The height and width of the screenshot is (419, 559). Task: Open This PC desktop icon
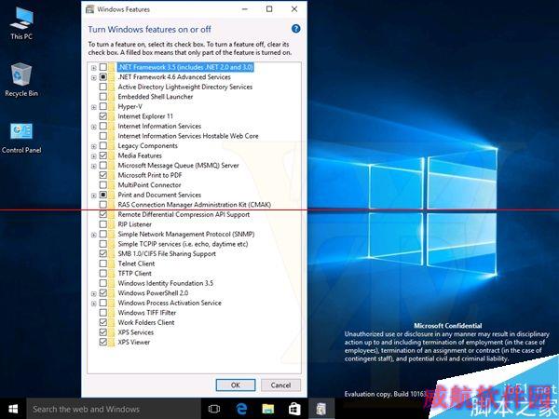pos(21,23)
